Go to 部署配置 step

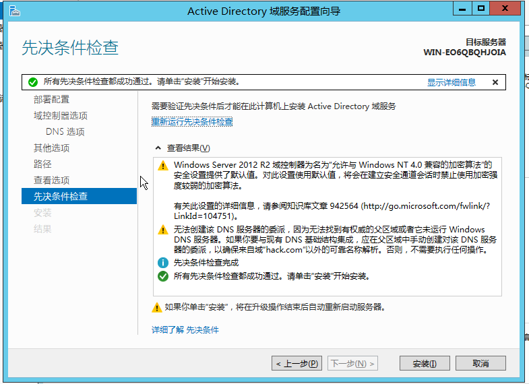click(51, 100)
